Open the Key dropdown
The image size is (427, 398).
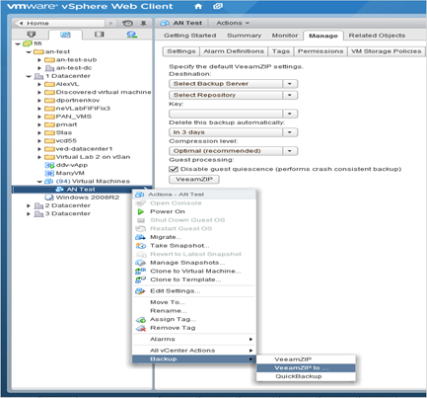click(290, 114)
